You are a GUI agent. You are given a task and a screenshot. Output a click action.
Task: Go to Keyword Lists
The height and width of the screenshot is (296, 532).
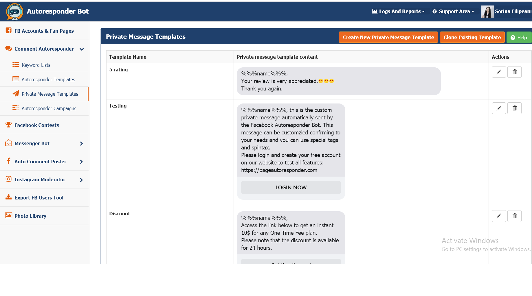pos(36,65)
